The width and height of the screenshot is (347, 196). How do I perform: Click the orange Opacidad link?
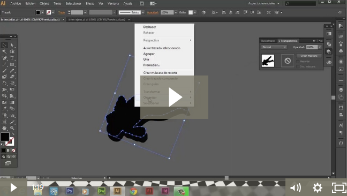(x=153, y=13)
